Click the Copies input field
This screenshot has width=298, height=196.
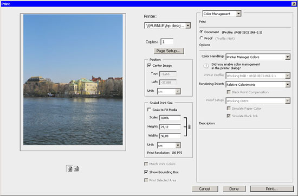(167, 42)
